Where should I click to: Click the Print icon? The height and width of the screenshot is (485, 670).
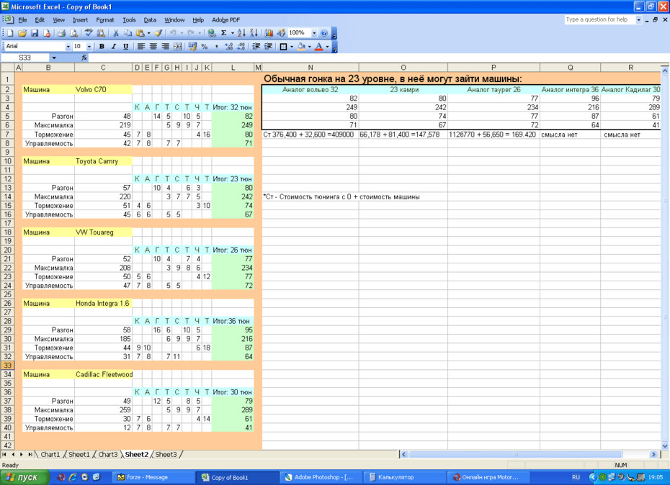[61, 33]
